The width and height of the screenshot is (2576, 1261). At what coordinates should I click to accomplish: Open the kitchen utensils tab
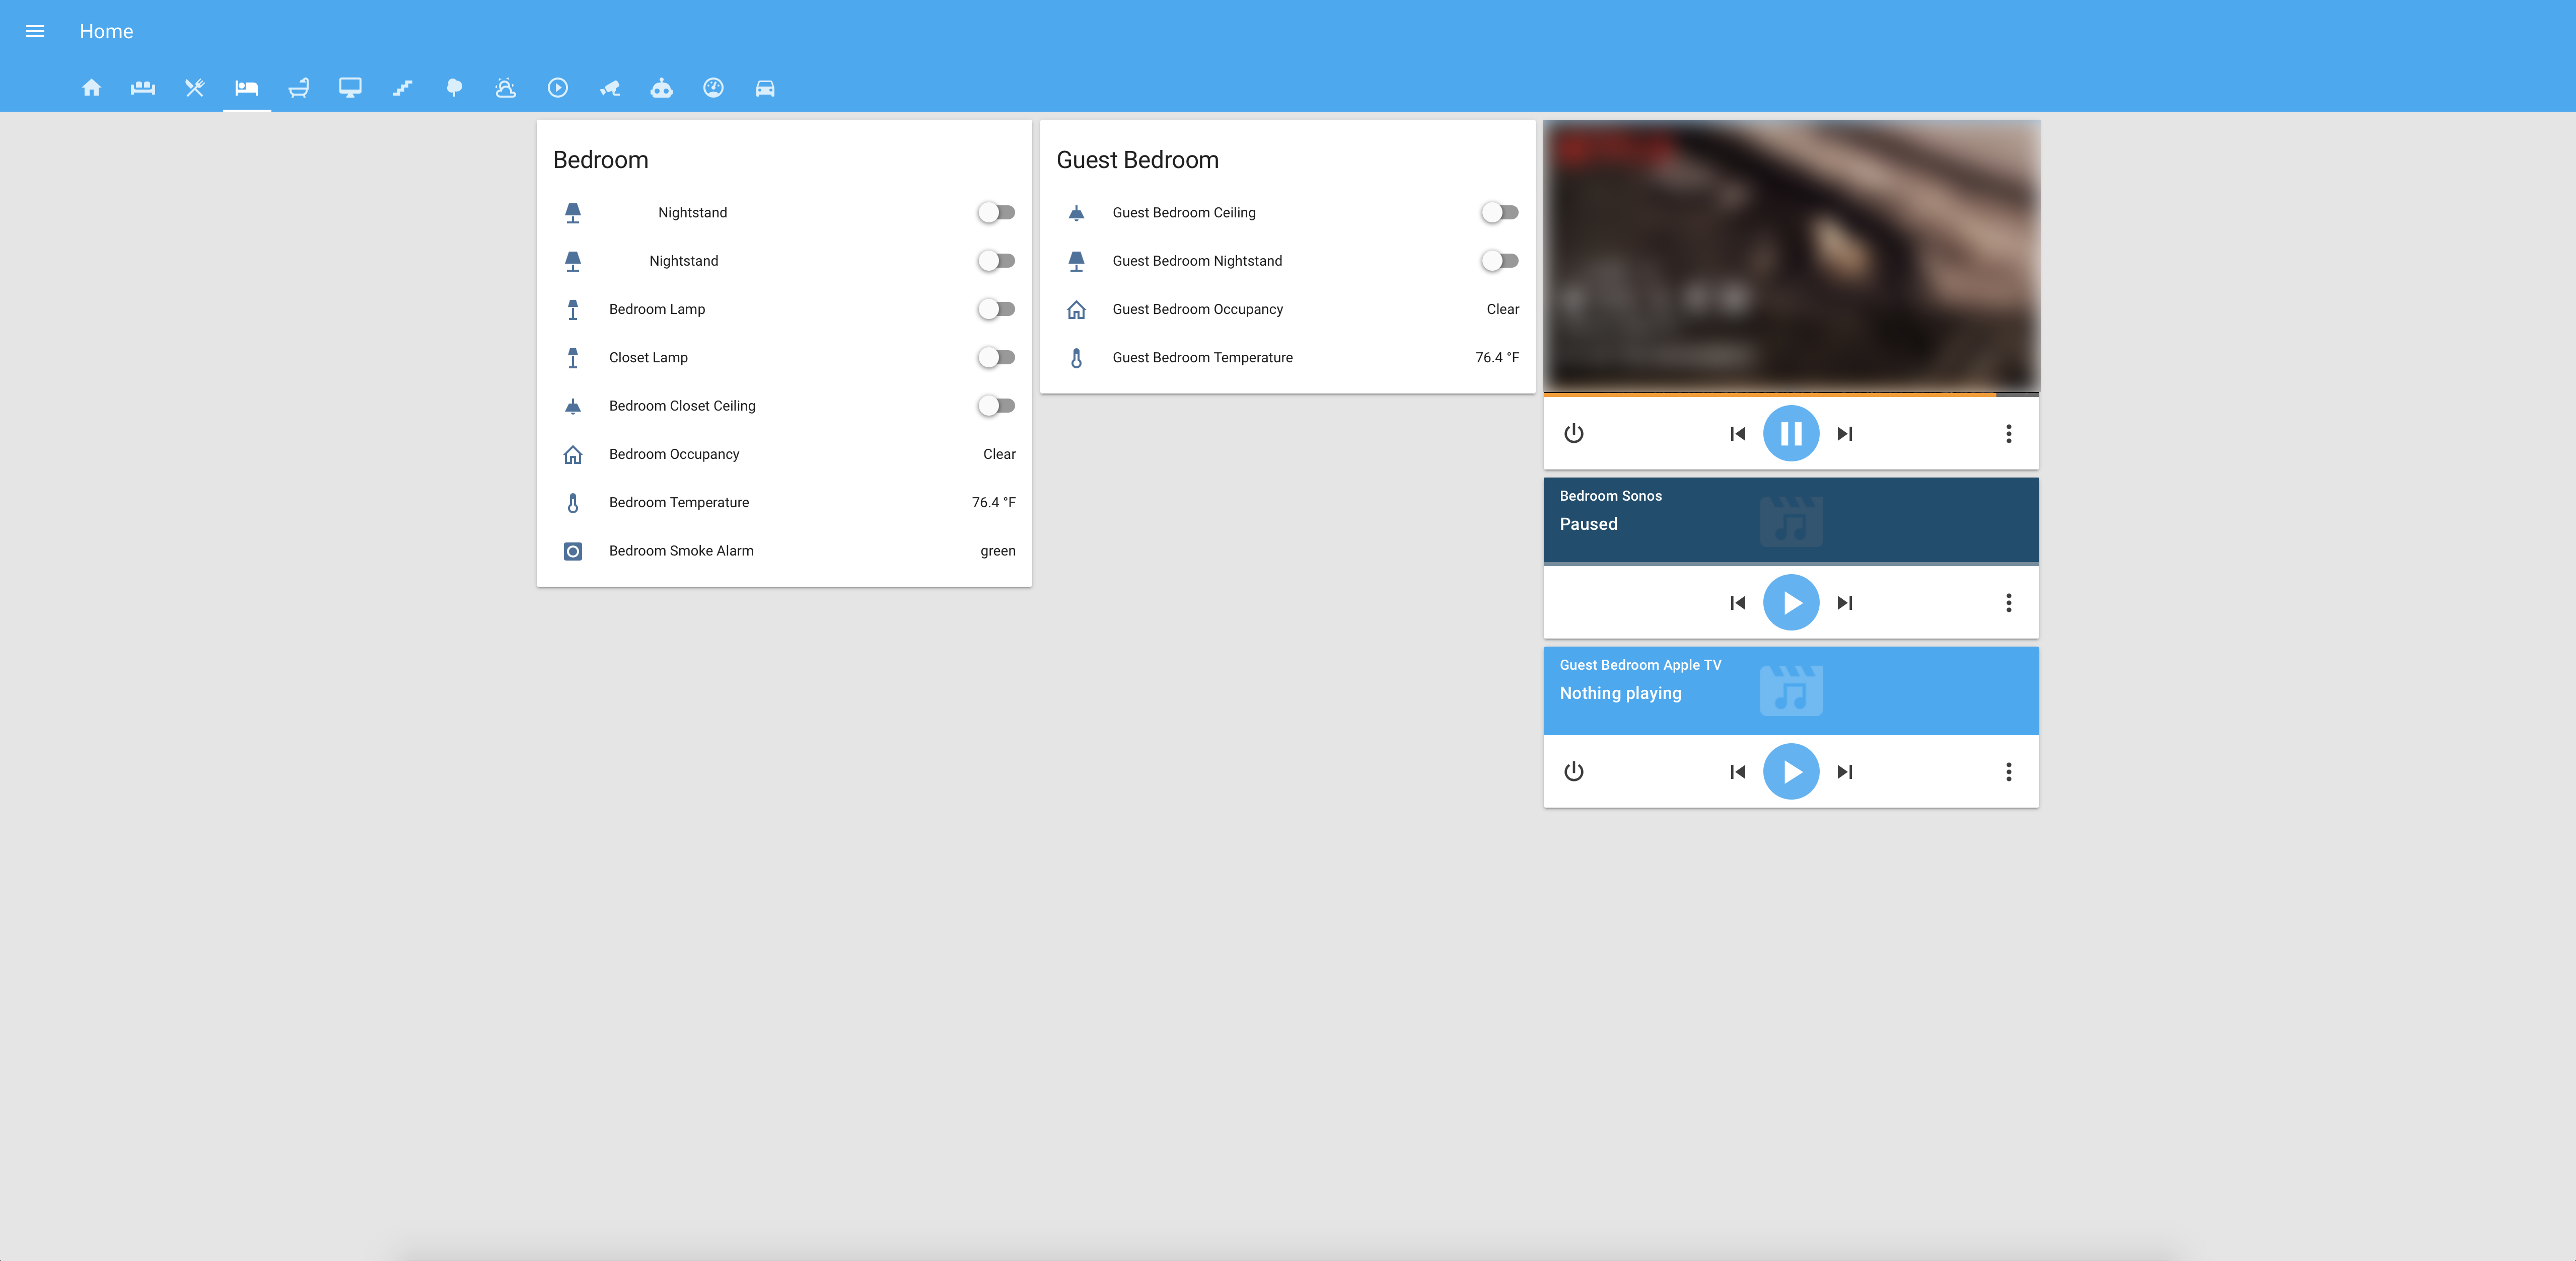pos(194,88)
